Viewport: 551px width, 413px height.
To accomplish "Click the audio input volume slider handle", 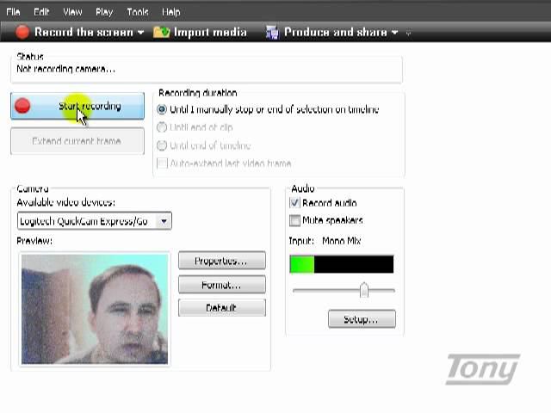I will click(x=364, y=290).
